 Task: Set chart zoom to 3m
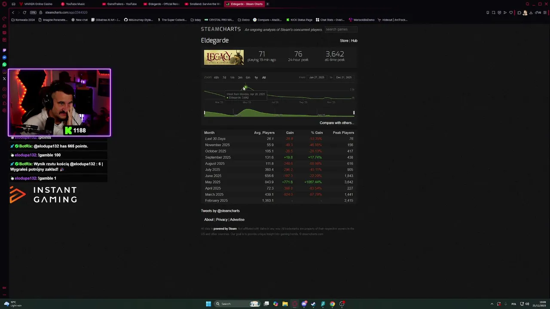pyautogui.click(x=240, y=78)
